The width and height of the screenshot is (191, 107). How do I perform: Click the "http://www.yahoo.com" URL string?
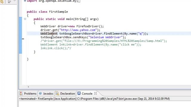click(78, 30)
